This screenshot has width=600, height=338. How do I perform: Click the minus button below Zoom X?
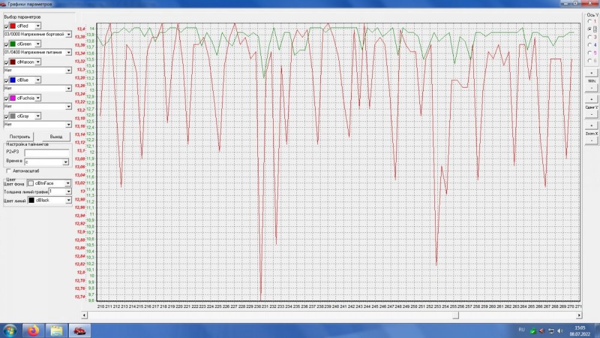pyautogui.click(x=591, y=140)
